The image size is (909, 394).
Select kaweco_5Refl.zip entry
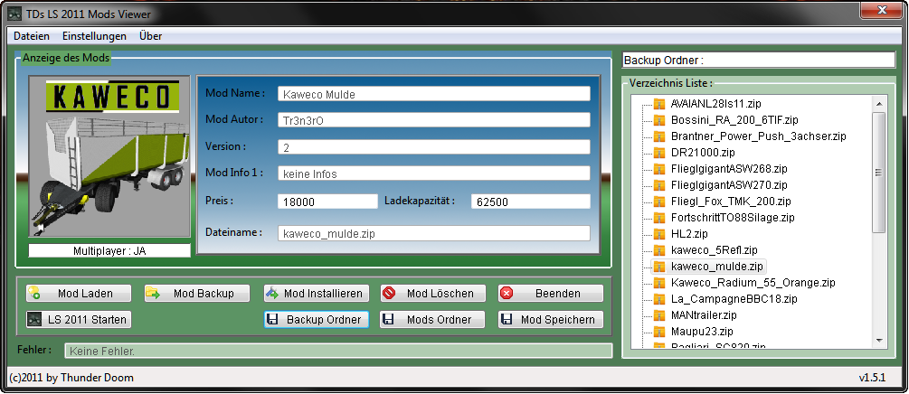(715, 249)
